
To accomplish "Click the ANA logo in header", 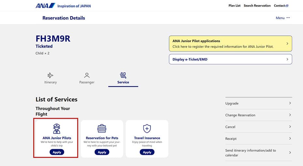I will [x=45, y=6].
